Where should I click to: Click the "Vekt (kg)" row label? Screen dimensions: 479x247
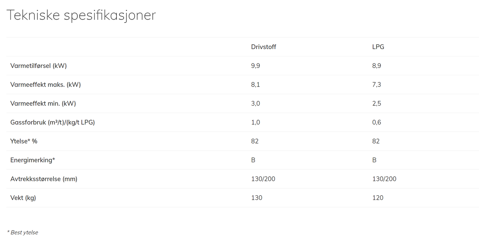[23, 198]
